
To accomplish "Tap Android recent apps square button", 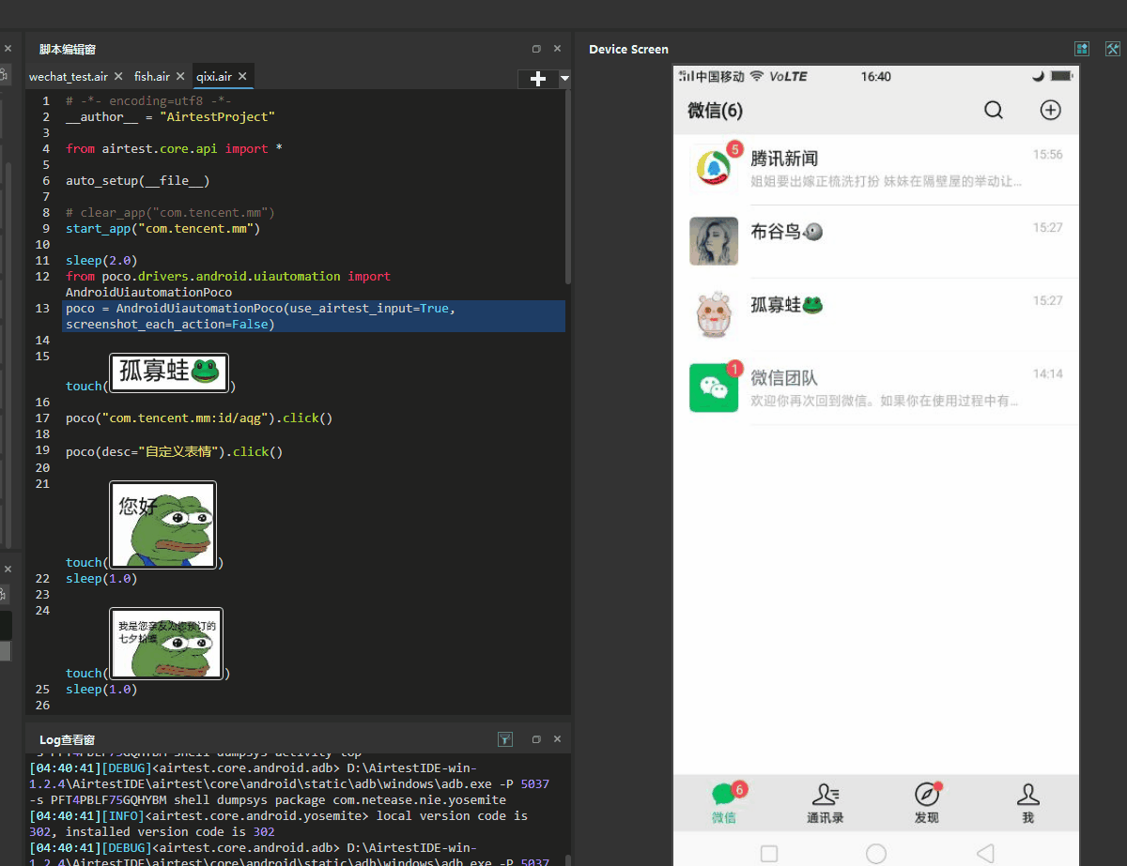I will pyautogui.click(x=769, y=853).
